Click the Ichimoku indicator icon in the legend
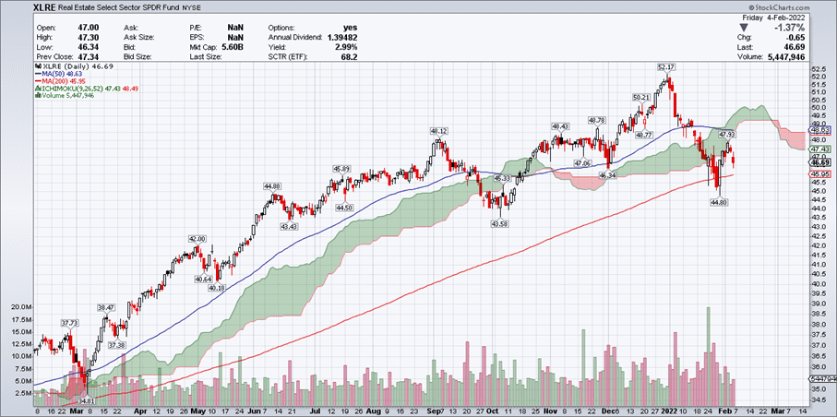 coord(37,89)
